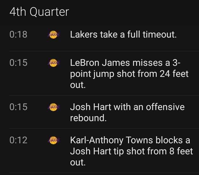This screenshot has height=175, width=199.
Task: Select the 0:12 timestamp
Action: click(18, 140)
